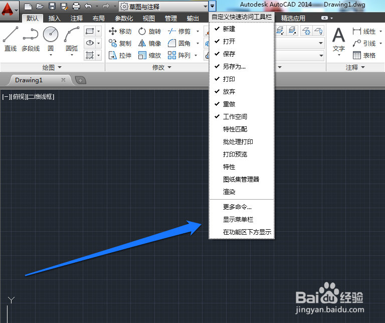Open the 草图与注释 workspace dropdown
The height and width of the screenshot is (323, 385).
click(164, 7)
